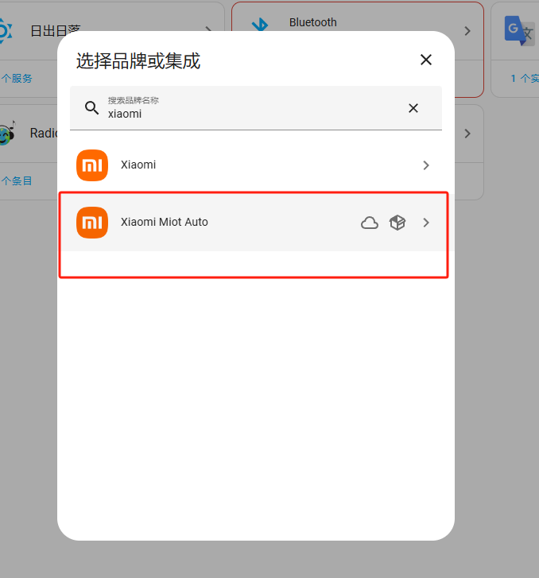
Task: Focus the brand name search field
Action: [256, 108]
